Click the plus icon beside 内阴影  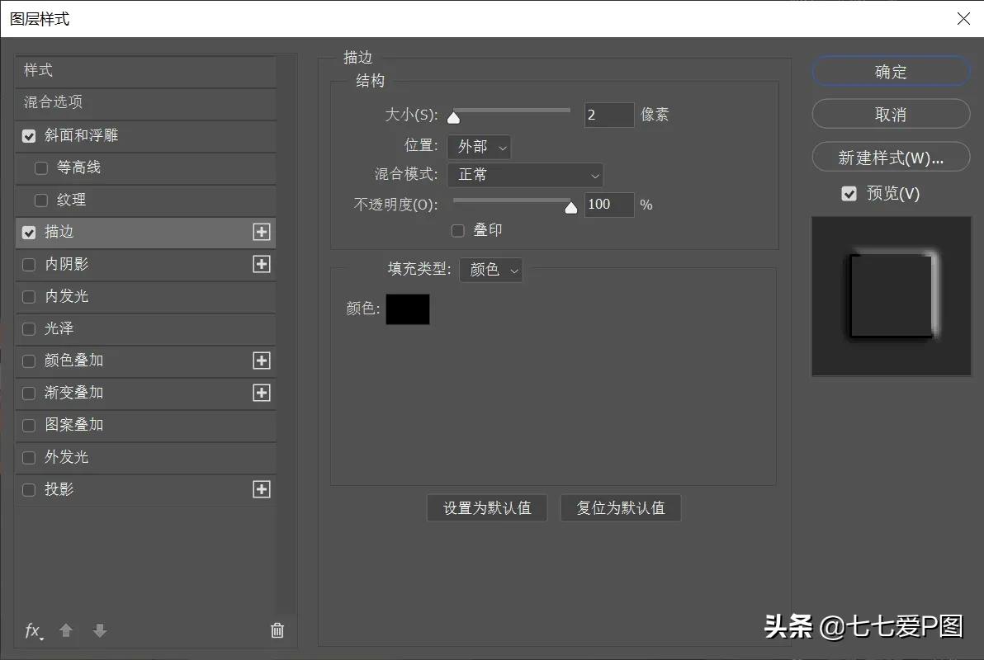(262, 264)
